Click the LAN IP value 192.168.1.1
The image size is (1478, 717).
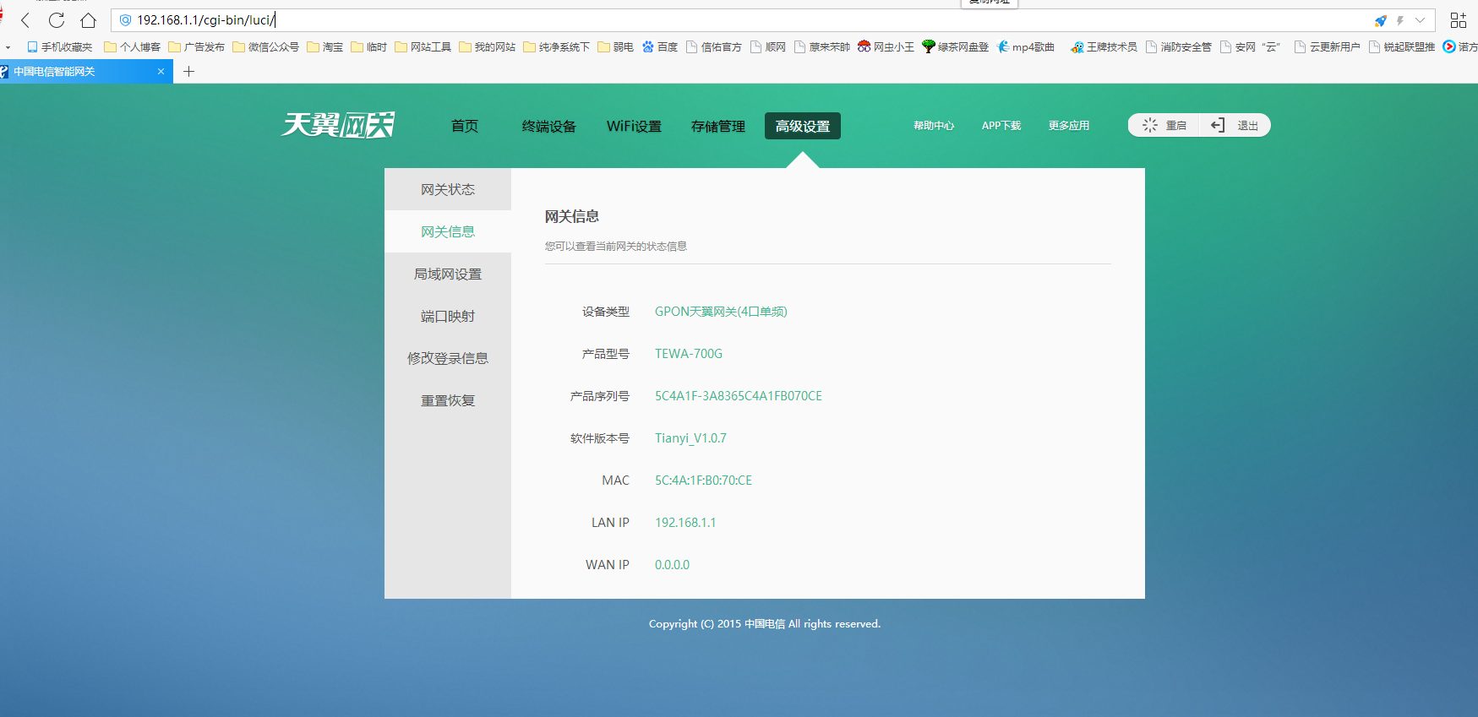click(685, 523)
